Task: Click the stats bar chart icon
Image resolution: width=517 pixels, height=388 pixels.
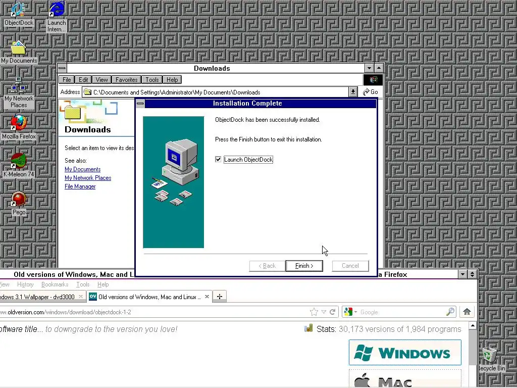Action: coord(308,328)
